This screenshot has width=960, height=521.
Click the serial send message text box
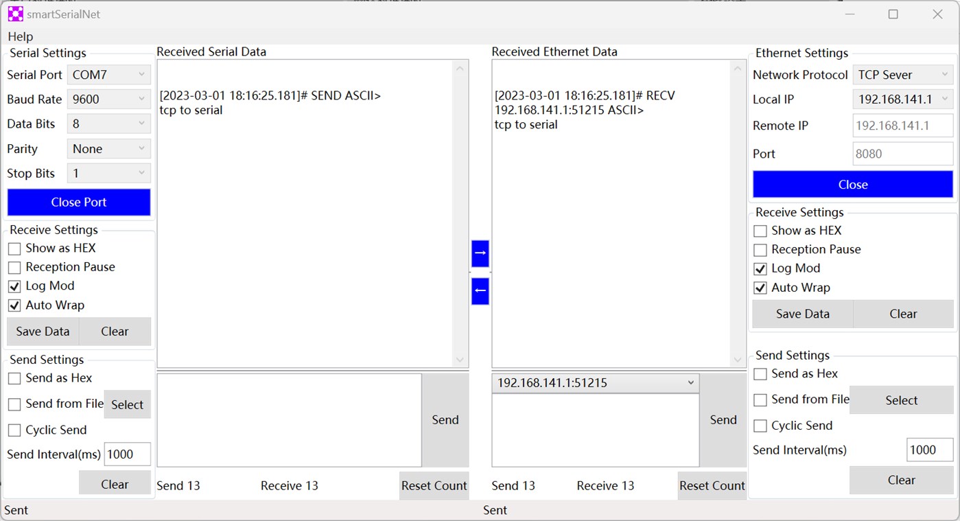click(x=288, y=419)
